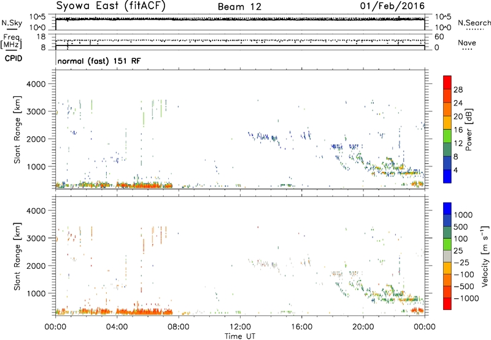
Task: Click blue scatter cluster near 13:30 in power panel
Action: (263, 137)
